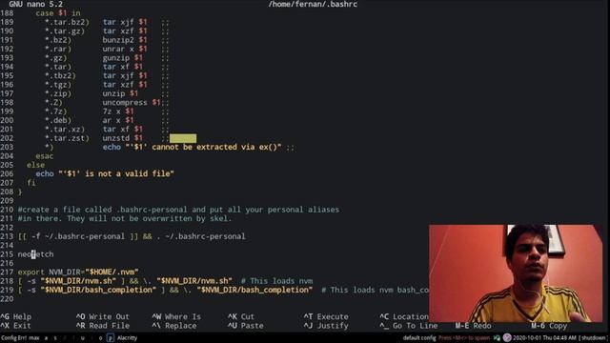Click the webcam video overlay

pos(516,273)
